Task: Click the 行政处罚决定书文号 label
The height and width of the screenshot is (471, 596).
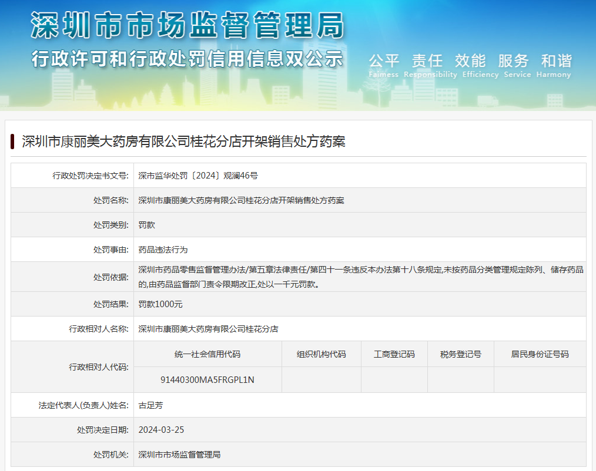Action: (x=91, y=176)
